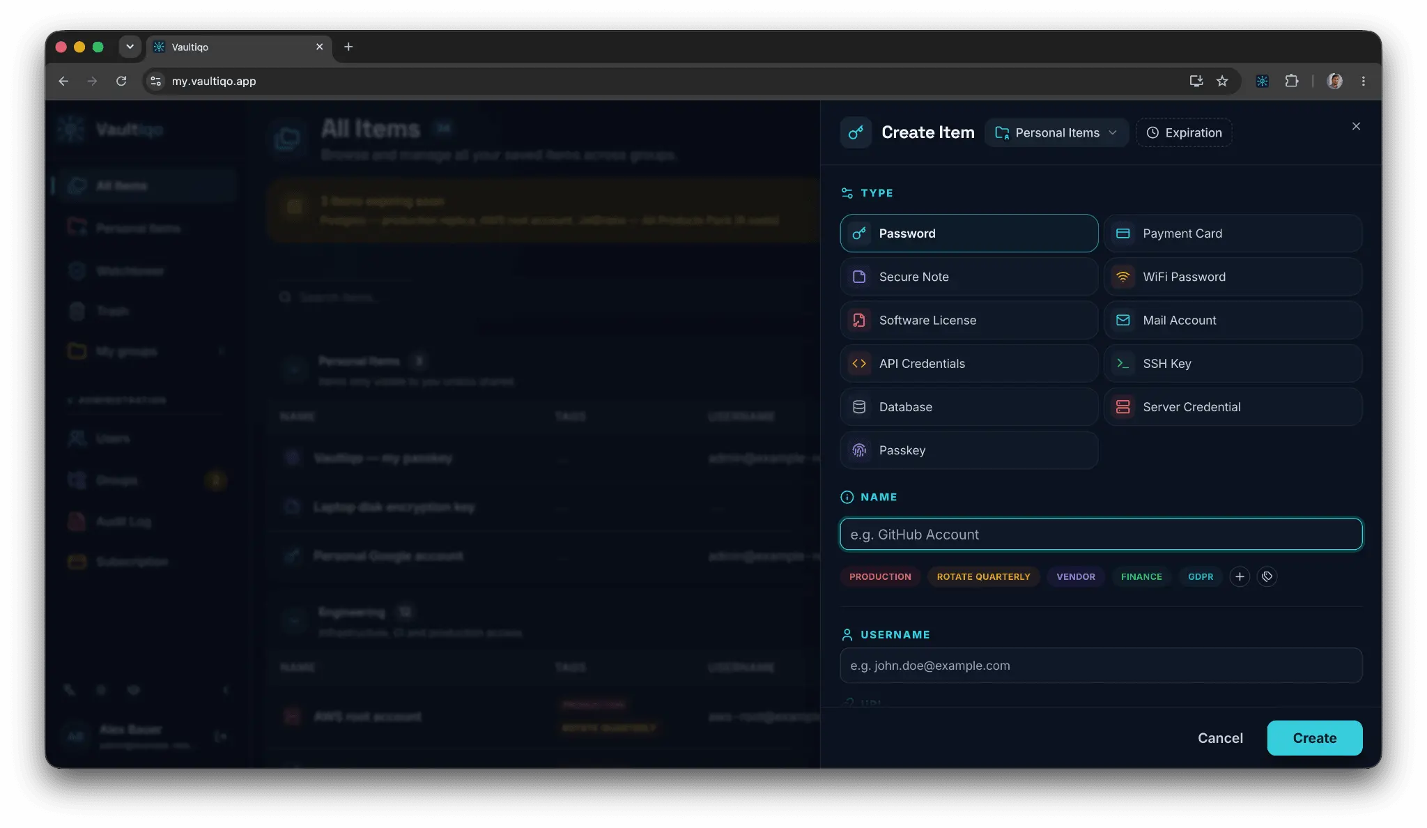Select the Password item type
This screenshot has height=828, width=1427.
[969, 233]
